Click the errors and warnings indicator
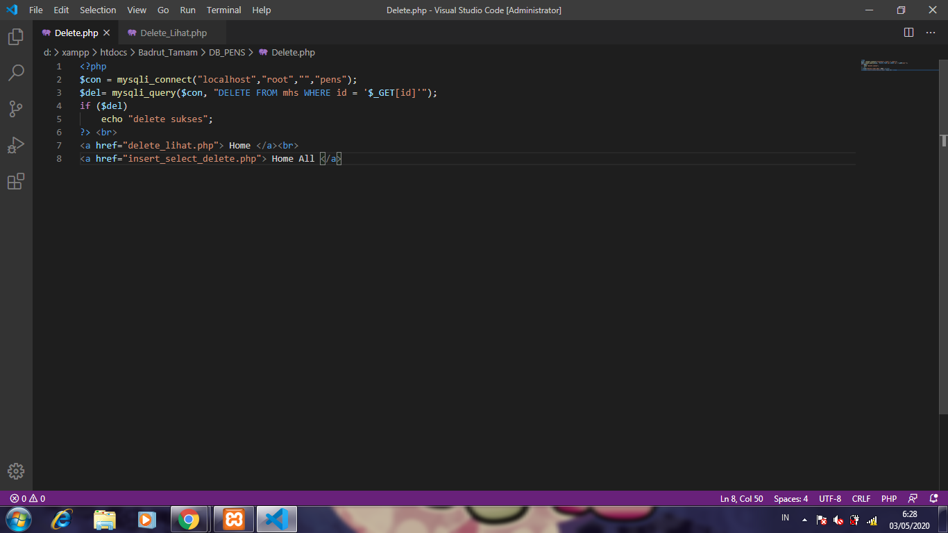This screenshot has width=948, height=533. [28, 498]
